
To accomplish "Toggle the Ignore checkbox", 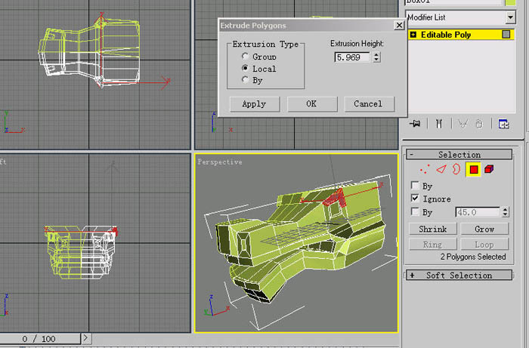I will point(415,199).
